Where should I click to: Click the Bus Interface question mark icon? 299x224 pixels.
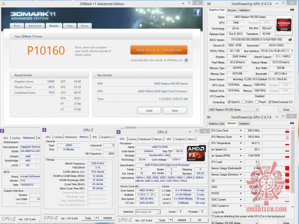[292, 51]
